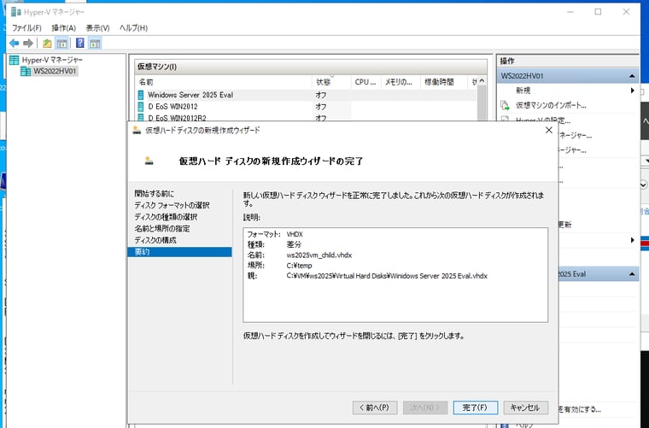Click the 完了(F) button to finish
The width and height of the screenshot is (649, 428).
point(475,407)
